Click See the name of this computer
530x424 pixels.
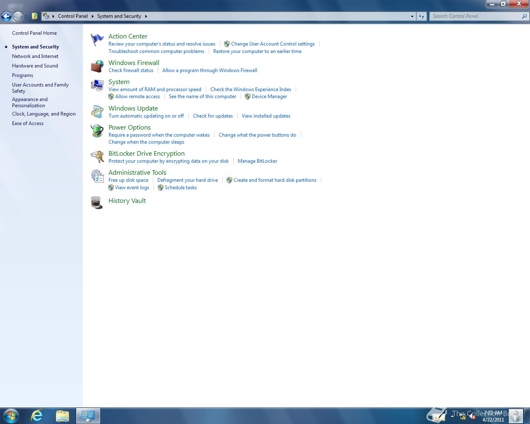click(202, 96)
